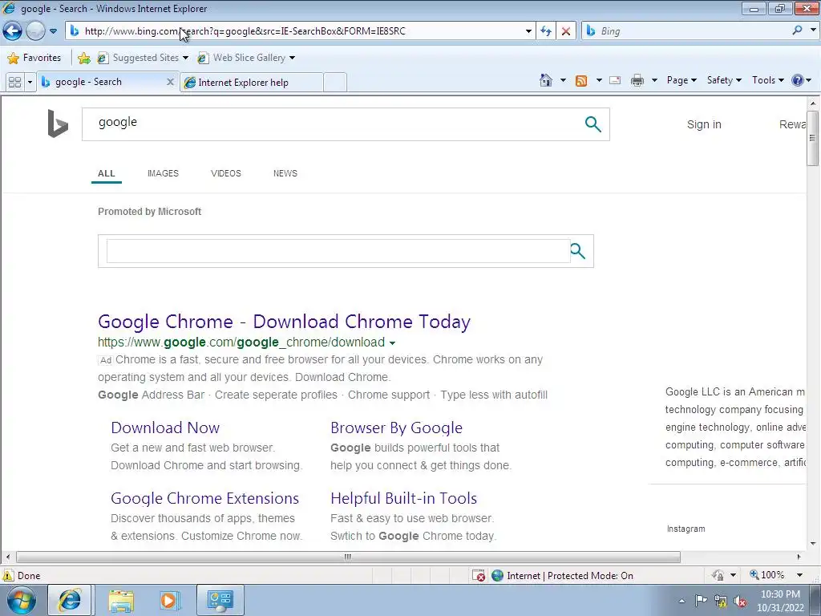This screenshot has width=821, height=616.
Task: Stop loading with the red X icon
Action: pos(566,31)
